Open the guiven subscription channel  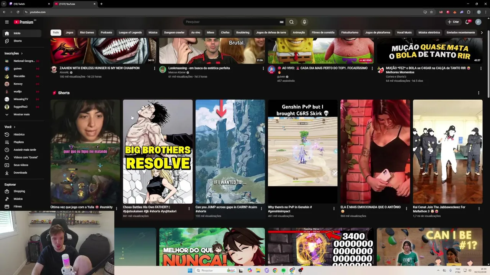(x=21, y=68)
